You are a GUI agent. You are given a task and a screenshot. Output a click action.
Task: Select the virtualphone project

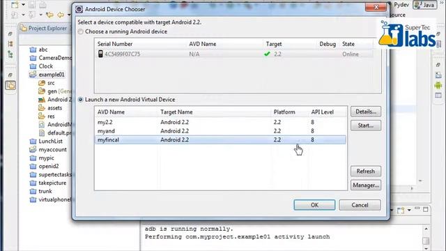click(x=51, y=199)
